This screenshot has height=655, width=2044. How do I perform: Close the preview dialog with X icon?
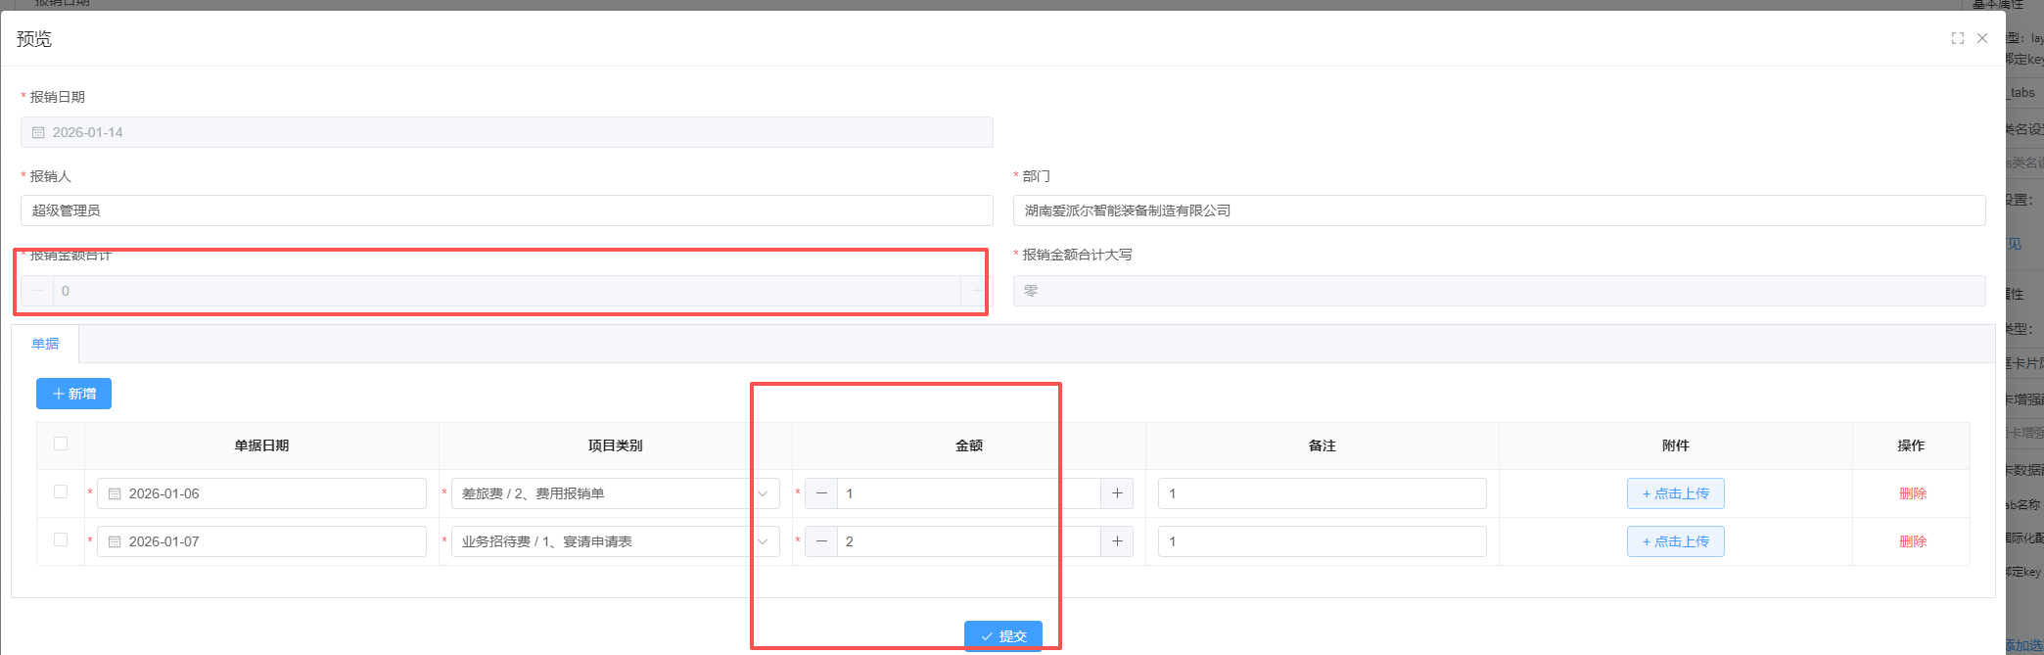click(x=1982, y=38)
